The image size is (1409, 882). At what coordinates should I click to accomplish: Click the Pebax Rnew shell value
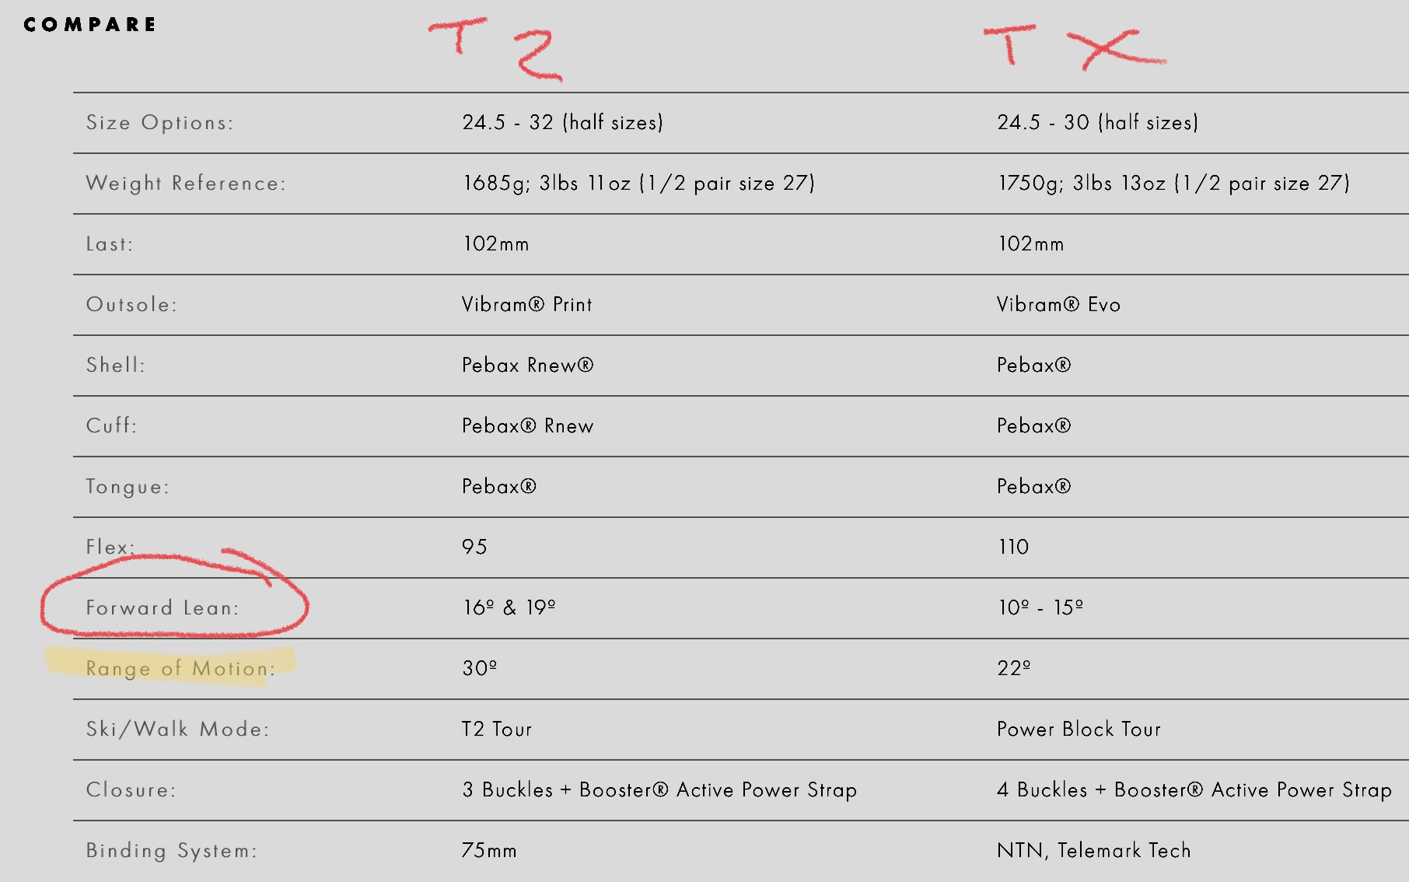[x=528, y=365]
